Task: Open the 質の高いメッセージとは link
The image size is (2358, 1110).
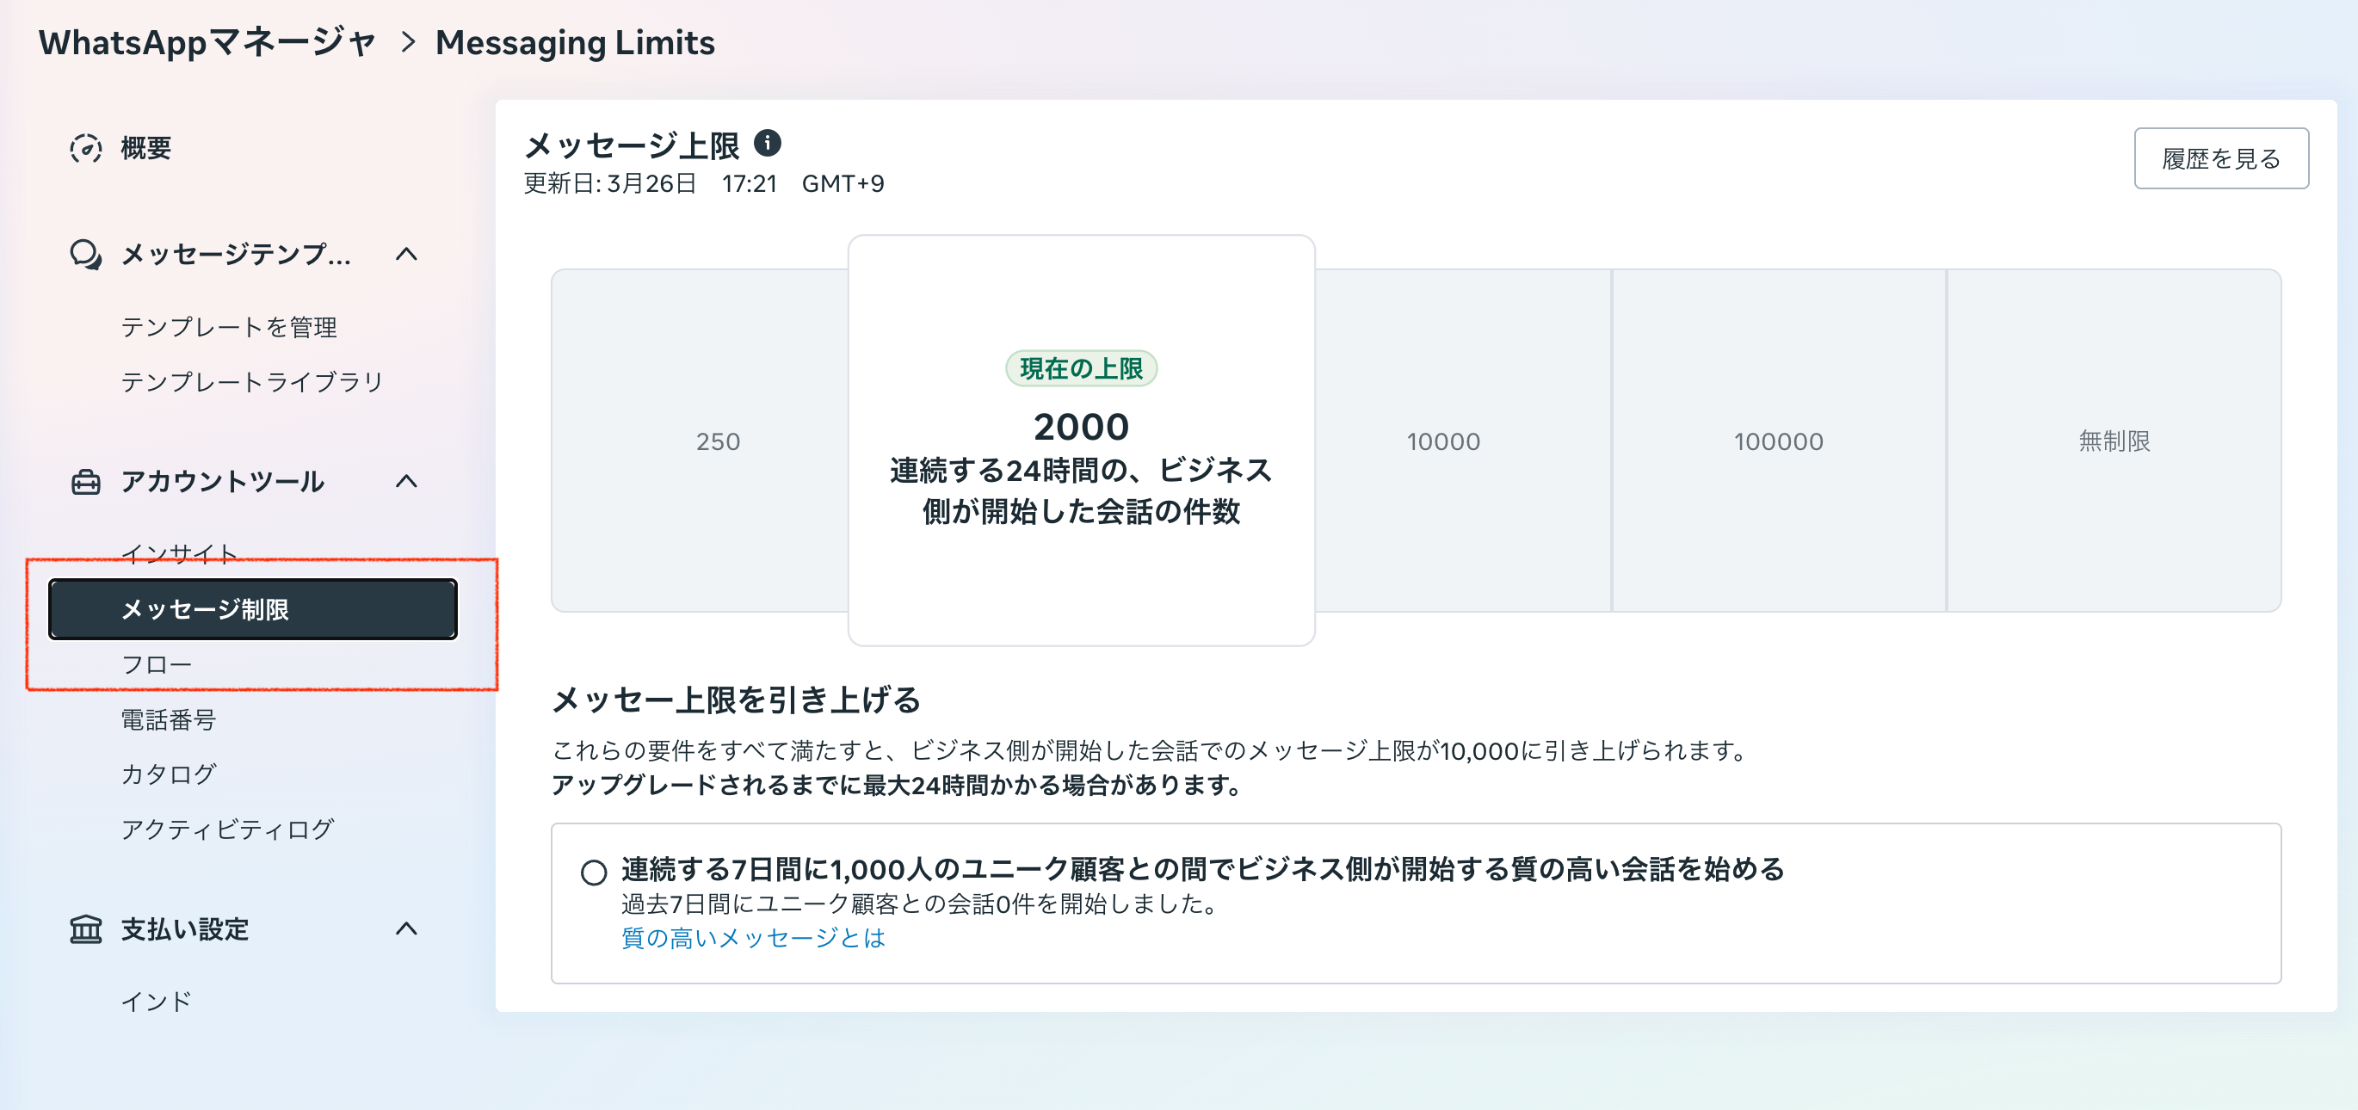Action: 751,938
